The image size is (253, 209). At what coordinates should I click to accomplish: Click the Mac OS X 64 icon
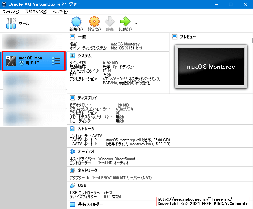tap(11, 61)
